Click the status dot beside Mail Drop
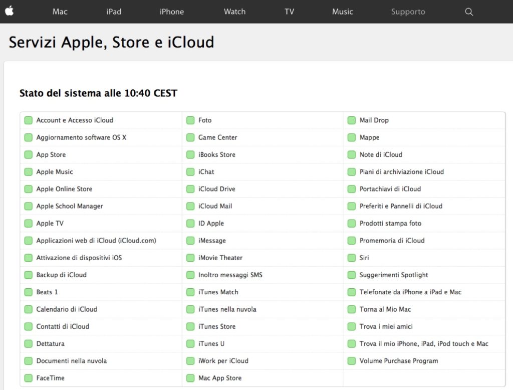 [x=351, y=120]
